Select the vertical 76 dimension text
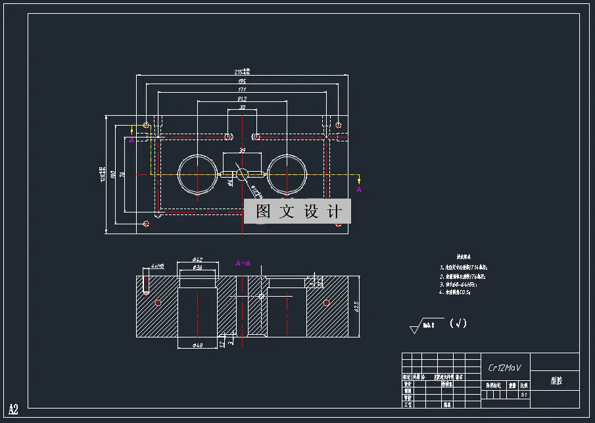This screenshot has width=595, height=423. tap(122, 174)
